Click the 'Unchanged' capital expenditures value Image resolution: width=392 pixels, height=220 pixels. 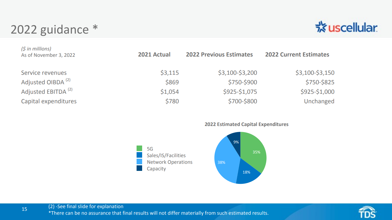tap(319, 101)
